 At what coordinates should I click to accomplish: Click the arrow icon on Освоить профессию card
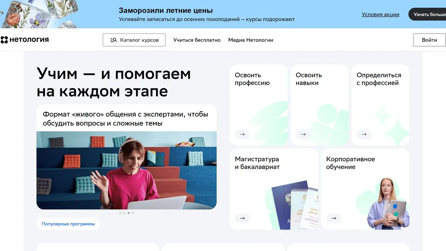click(x=242, y=134)
